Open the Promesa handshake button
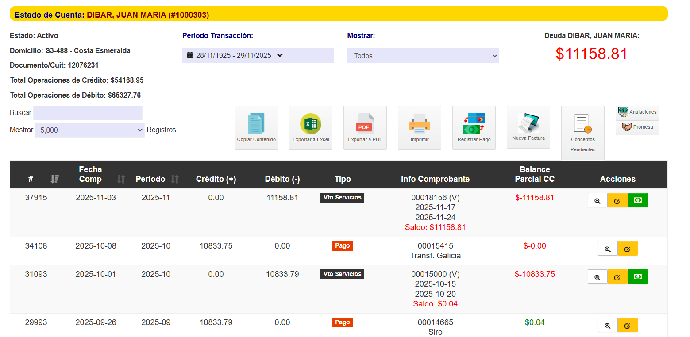 tap(637, 127)
